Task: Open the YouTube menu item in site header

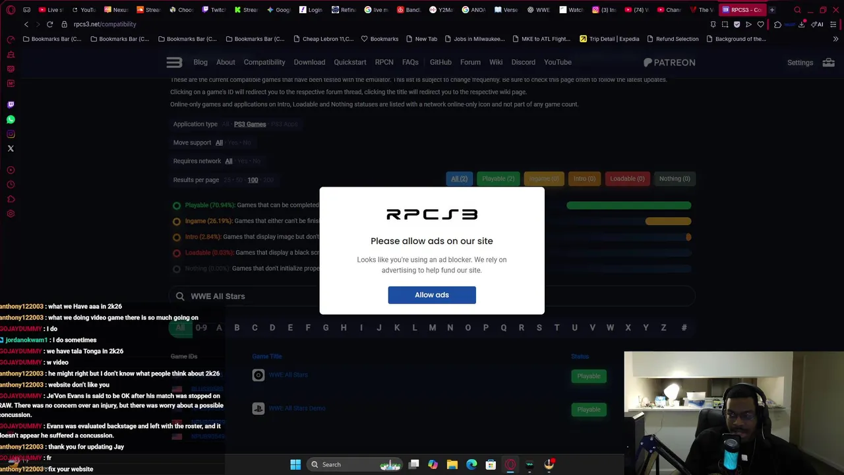Action: point(558,63)
